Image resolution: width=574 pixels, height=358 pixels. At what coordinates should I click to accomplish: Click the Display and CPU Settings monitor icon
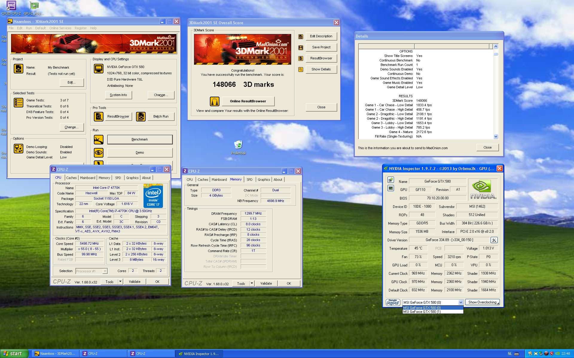(x=99, y=69)
